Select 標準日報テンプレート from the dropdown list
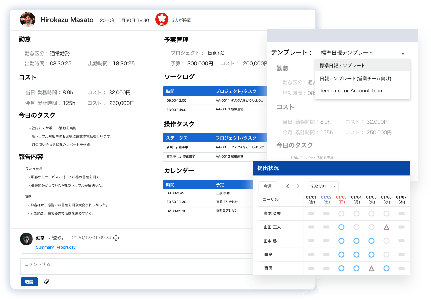 (x=362, y=66)
